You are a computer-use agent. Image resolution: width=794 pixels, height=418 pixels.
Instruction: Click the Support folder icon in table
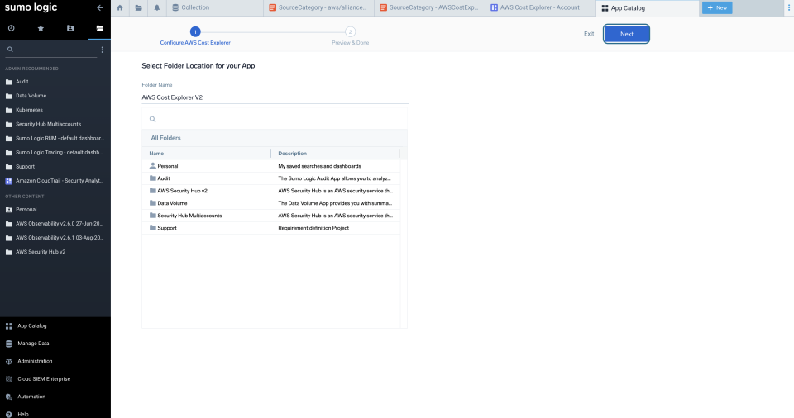pos(152,228)
